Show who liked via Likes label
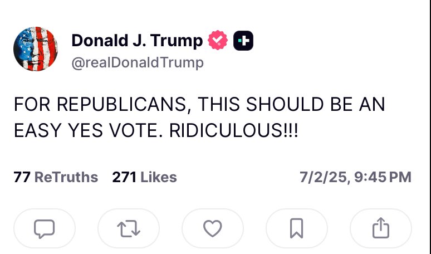 pos(158,178)
